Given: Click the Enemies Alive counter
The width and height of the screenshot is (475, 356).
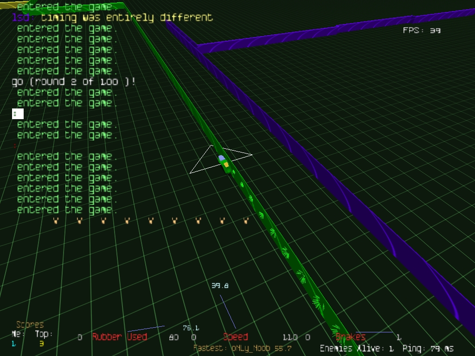Looking at the screenshot, I should 357,349.
